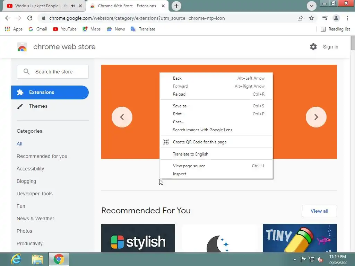The width and height of the screenshot is (355, 266).
Task: Click the browser forward arrow
Action: [19, 18]
